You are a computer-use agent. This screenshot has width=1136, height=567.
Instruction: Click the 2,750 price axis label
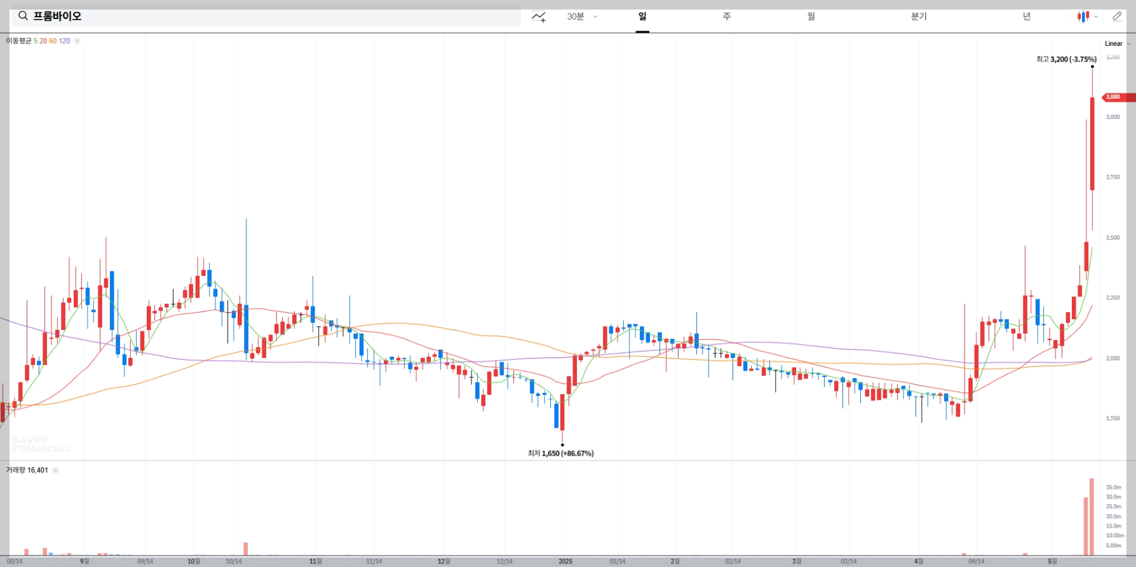pyautogui.click(x=1112, y=177)
